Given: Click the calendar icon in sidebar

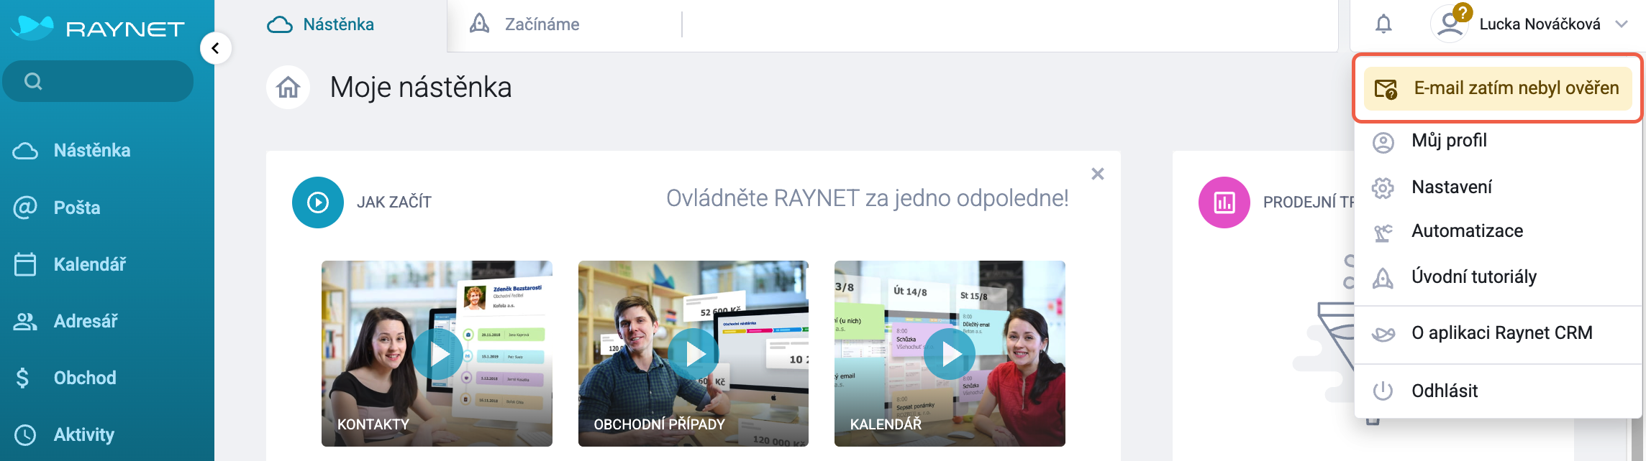Looking at the screenshot, I should (25, 264).
